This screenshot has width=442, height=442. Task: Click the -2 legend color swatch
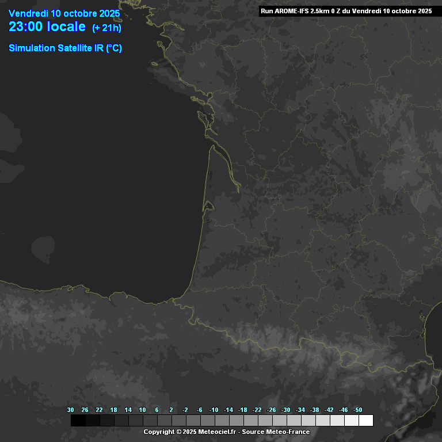pos(193,421)
